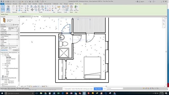Open the Select panel dropdown
Image resolution: width=169 pixels, height=95 pixels.
[x=3, y=12]
